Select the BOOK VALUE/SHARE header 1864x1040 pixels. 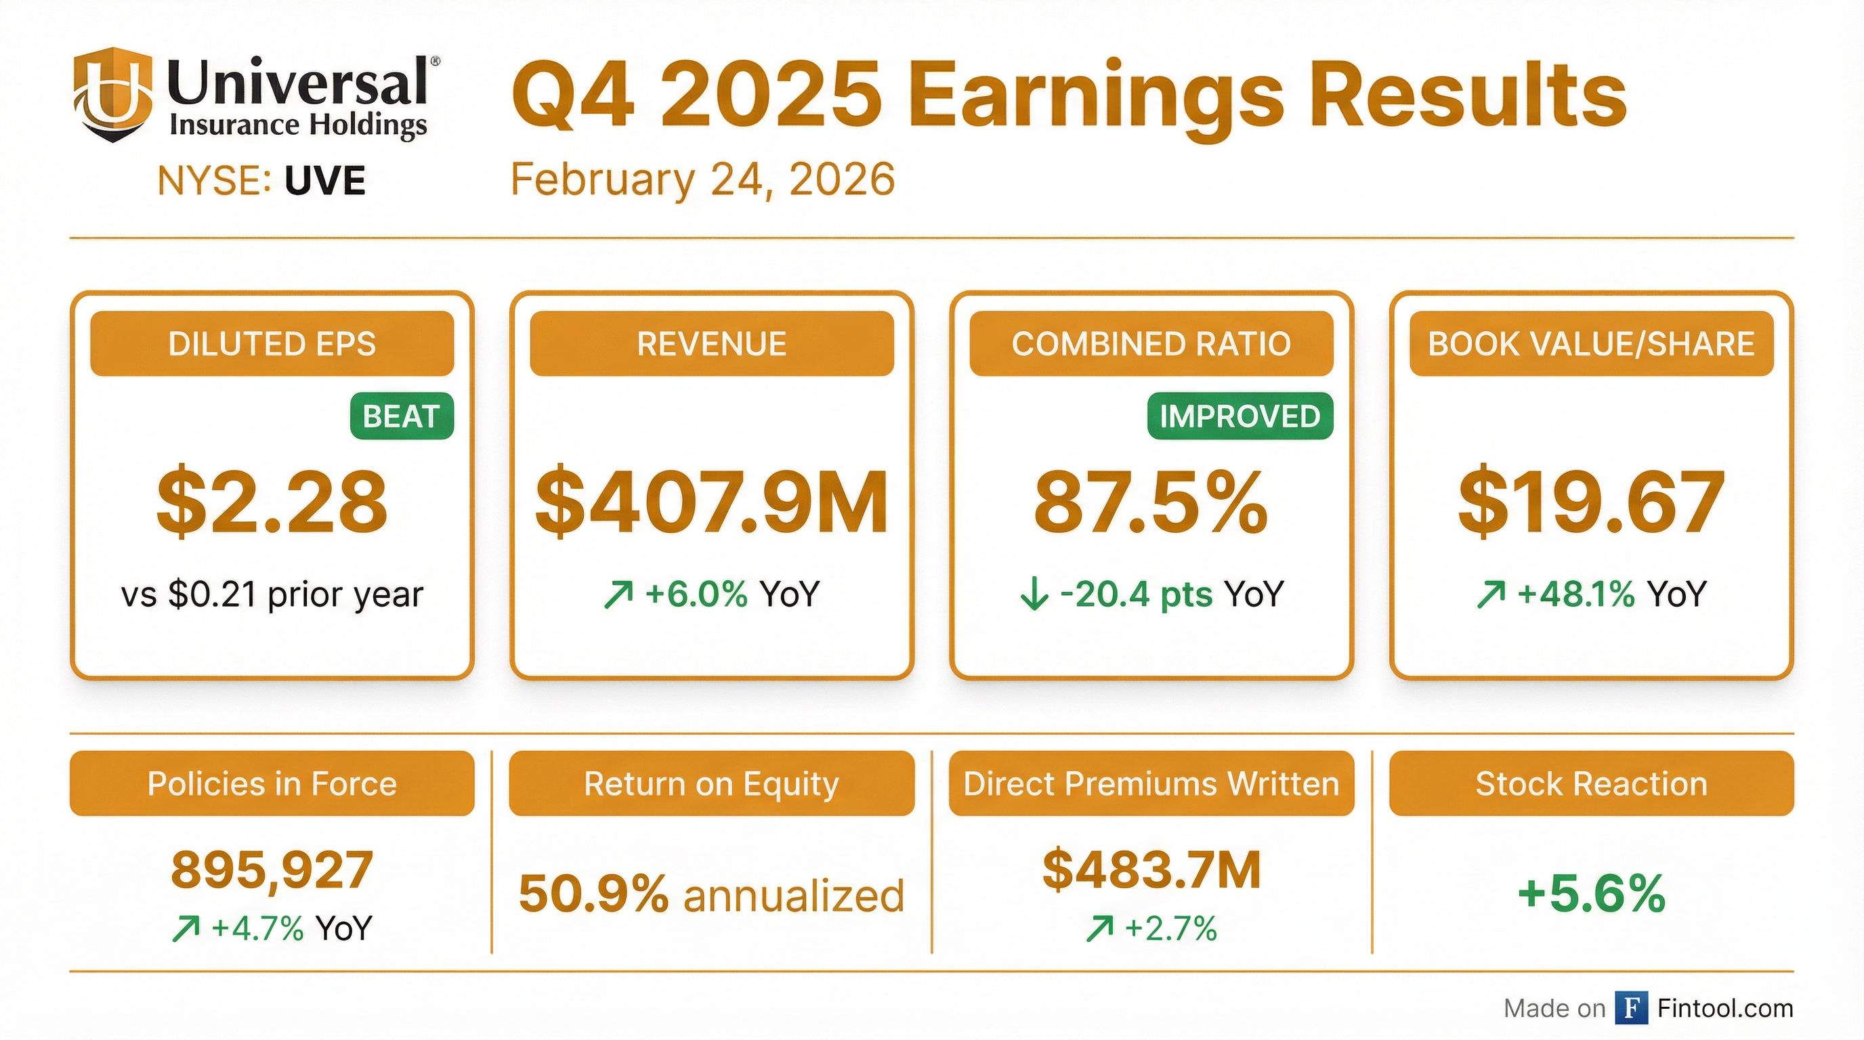coord(1591,344)
